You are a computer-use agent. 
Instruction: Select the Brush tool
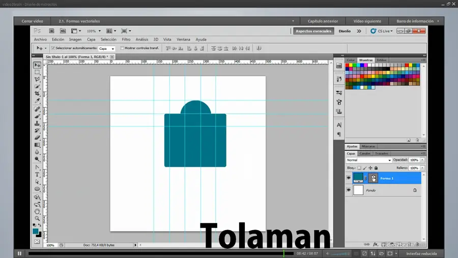coord(37,116)
